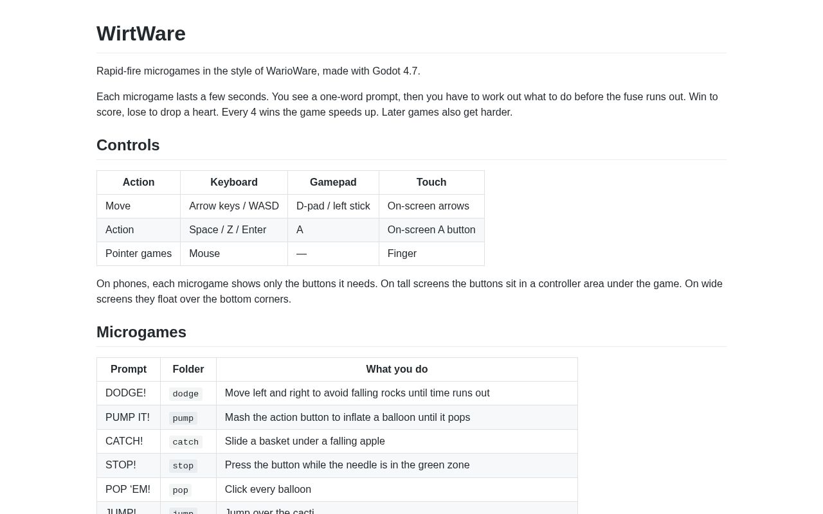823x514 pixels.
Task: Click the paragraph starting 'Each microgame lasts'
Action: pyautogui.click(x=411, y=105)
